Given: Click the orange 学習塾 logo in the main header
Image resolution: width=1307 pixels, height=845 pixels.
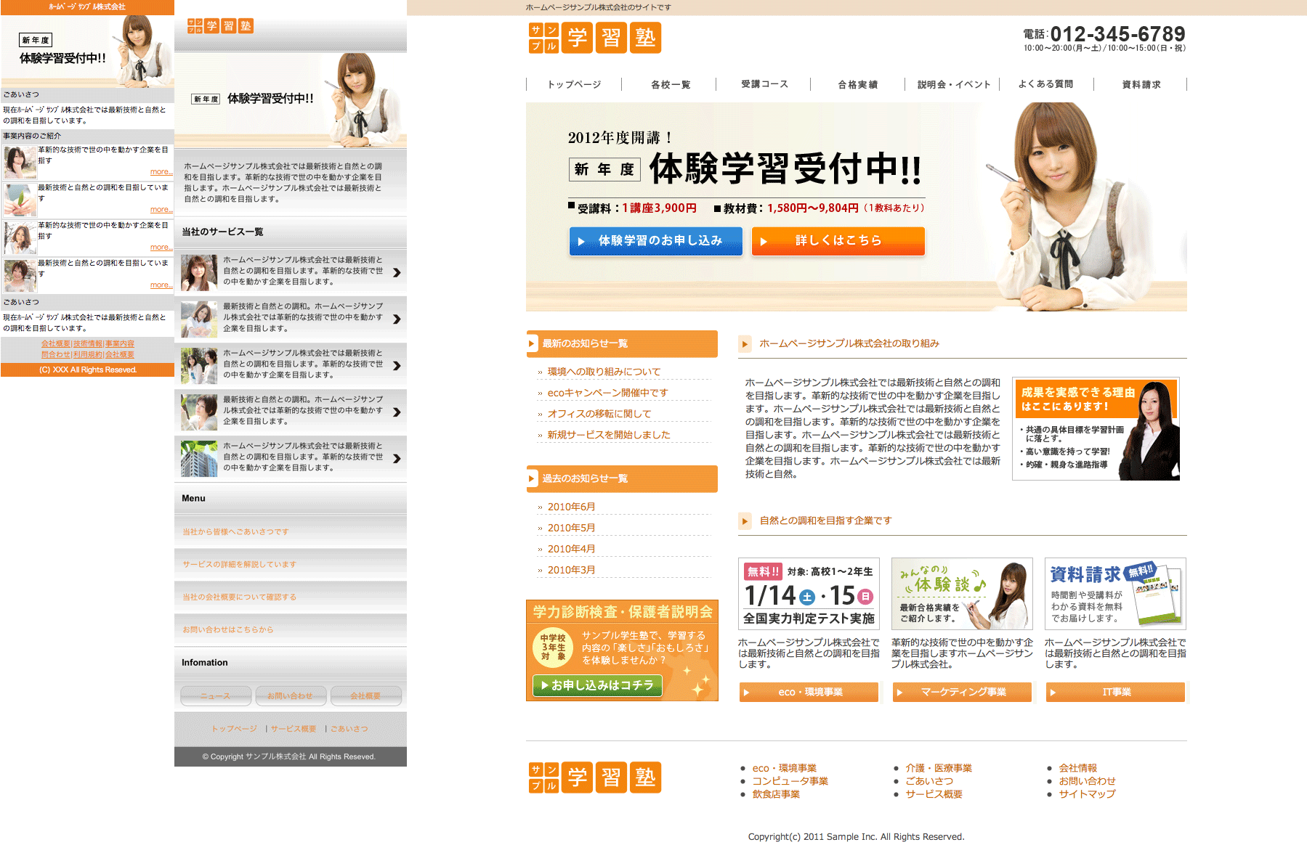Looking at the screenshot, I should tap(594, 38).
